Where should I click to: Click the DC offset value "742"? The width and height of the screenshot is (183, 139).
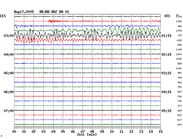(180, 97)
